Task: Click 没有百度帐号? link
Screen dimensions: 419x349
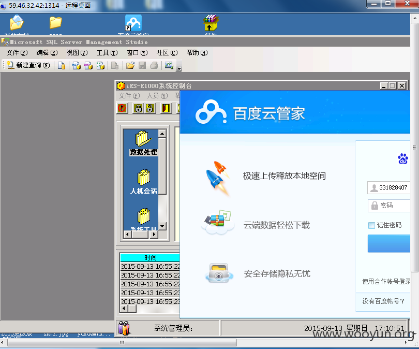Action: click(383, 301)
